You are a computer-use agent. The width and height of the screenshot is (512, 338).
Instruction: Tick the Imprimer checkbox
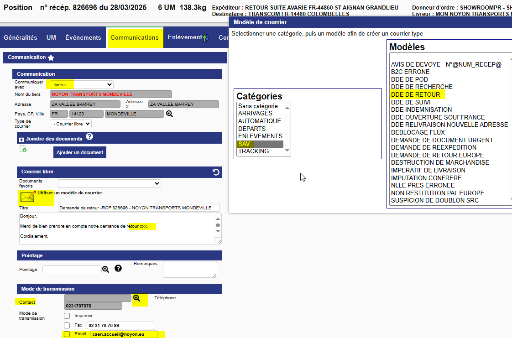click(x=67, y=316)
